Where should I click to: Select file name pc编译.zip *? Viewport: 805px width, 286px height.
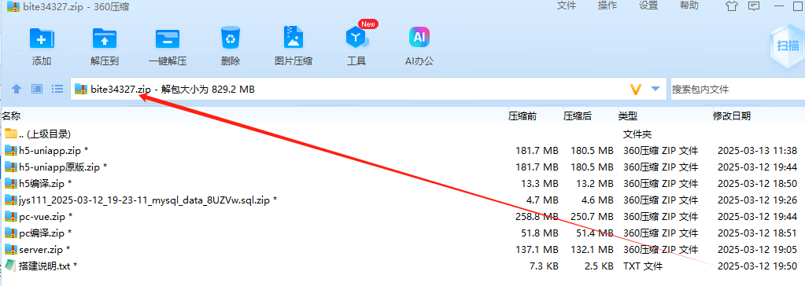click(x=45, y=233)
